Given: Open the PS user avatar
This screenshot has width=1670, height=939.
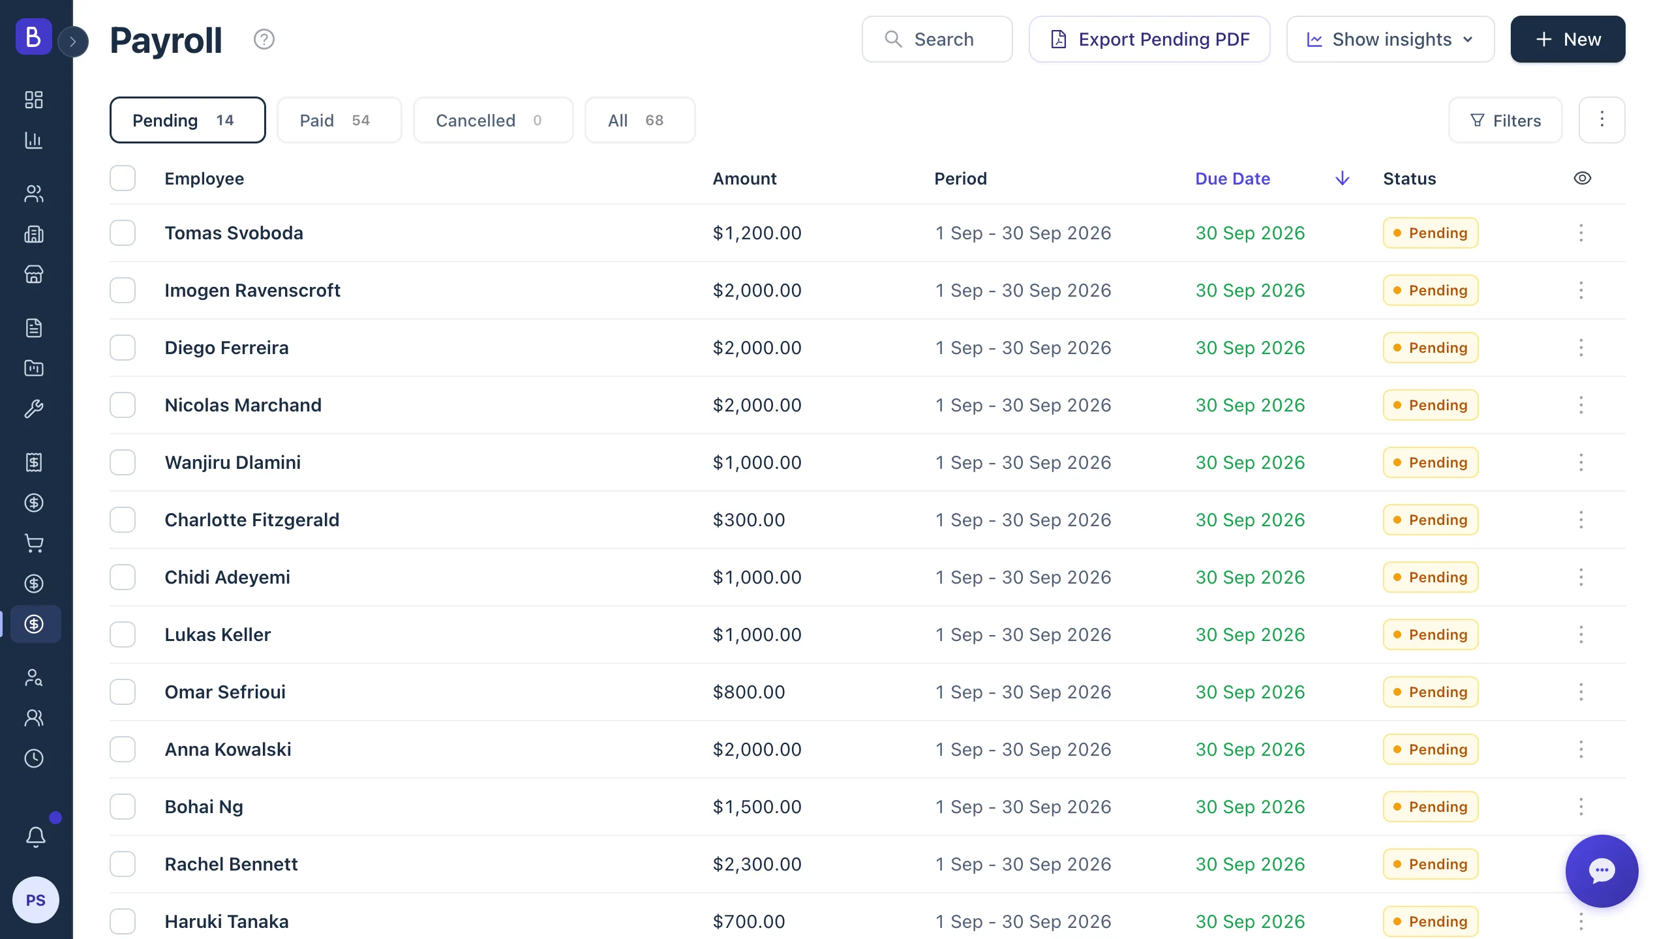Looking at the screenshot, I should tap(36, 900).
